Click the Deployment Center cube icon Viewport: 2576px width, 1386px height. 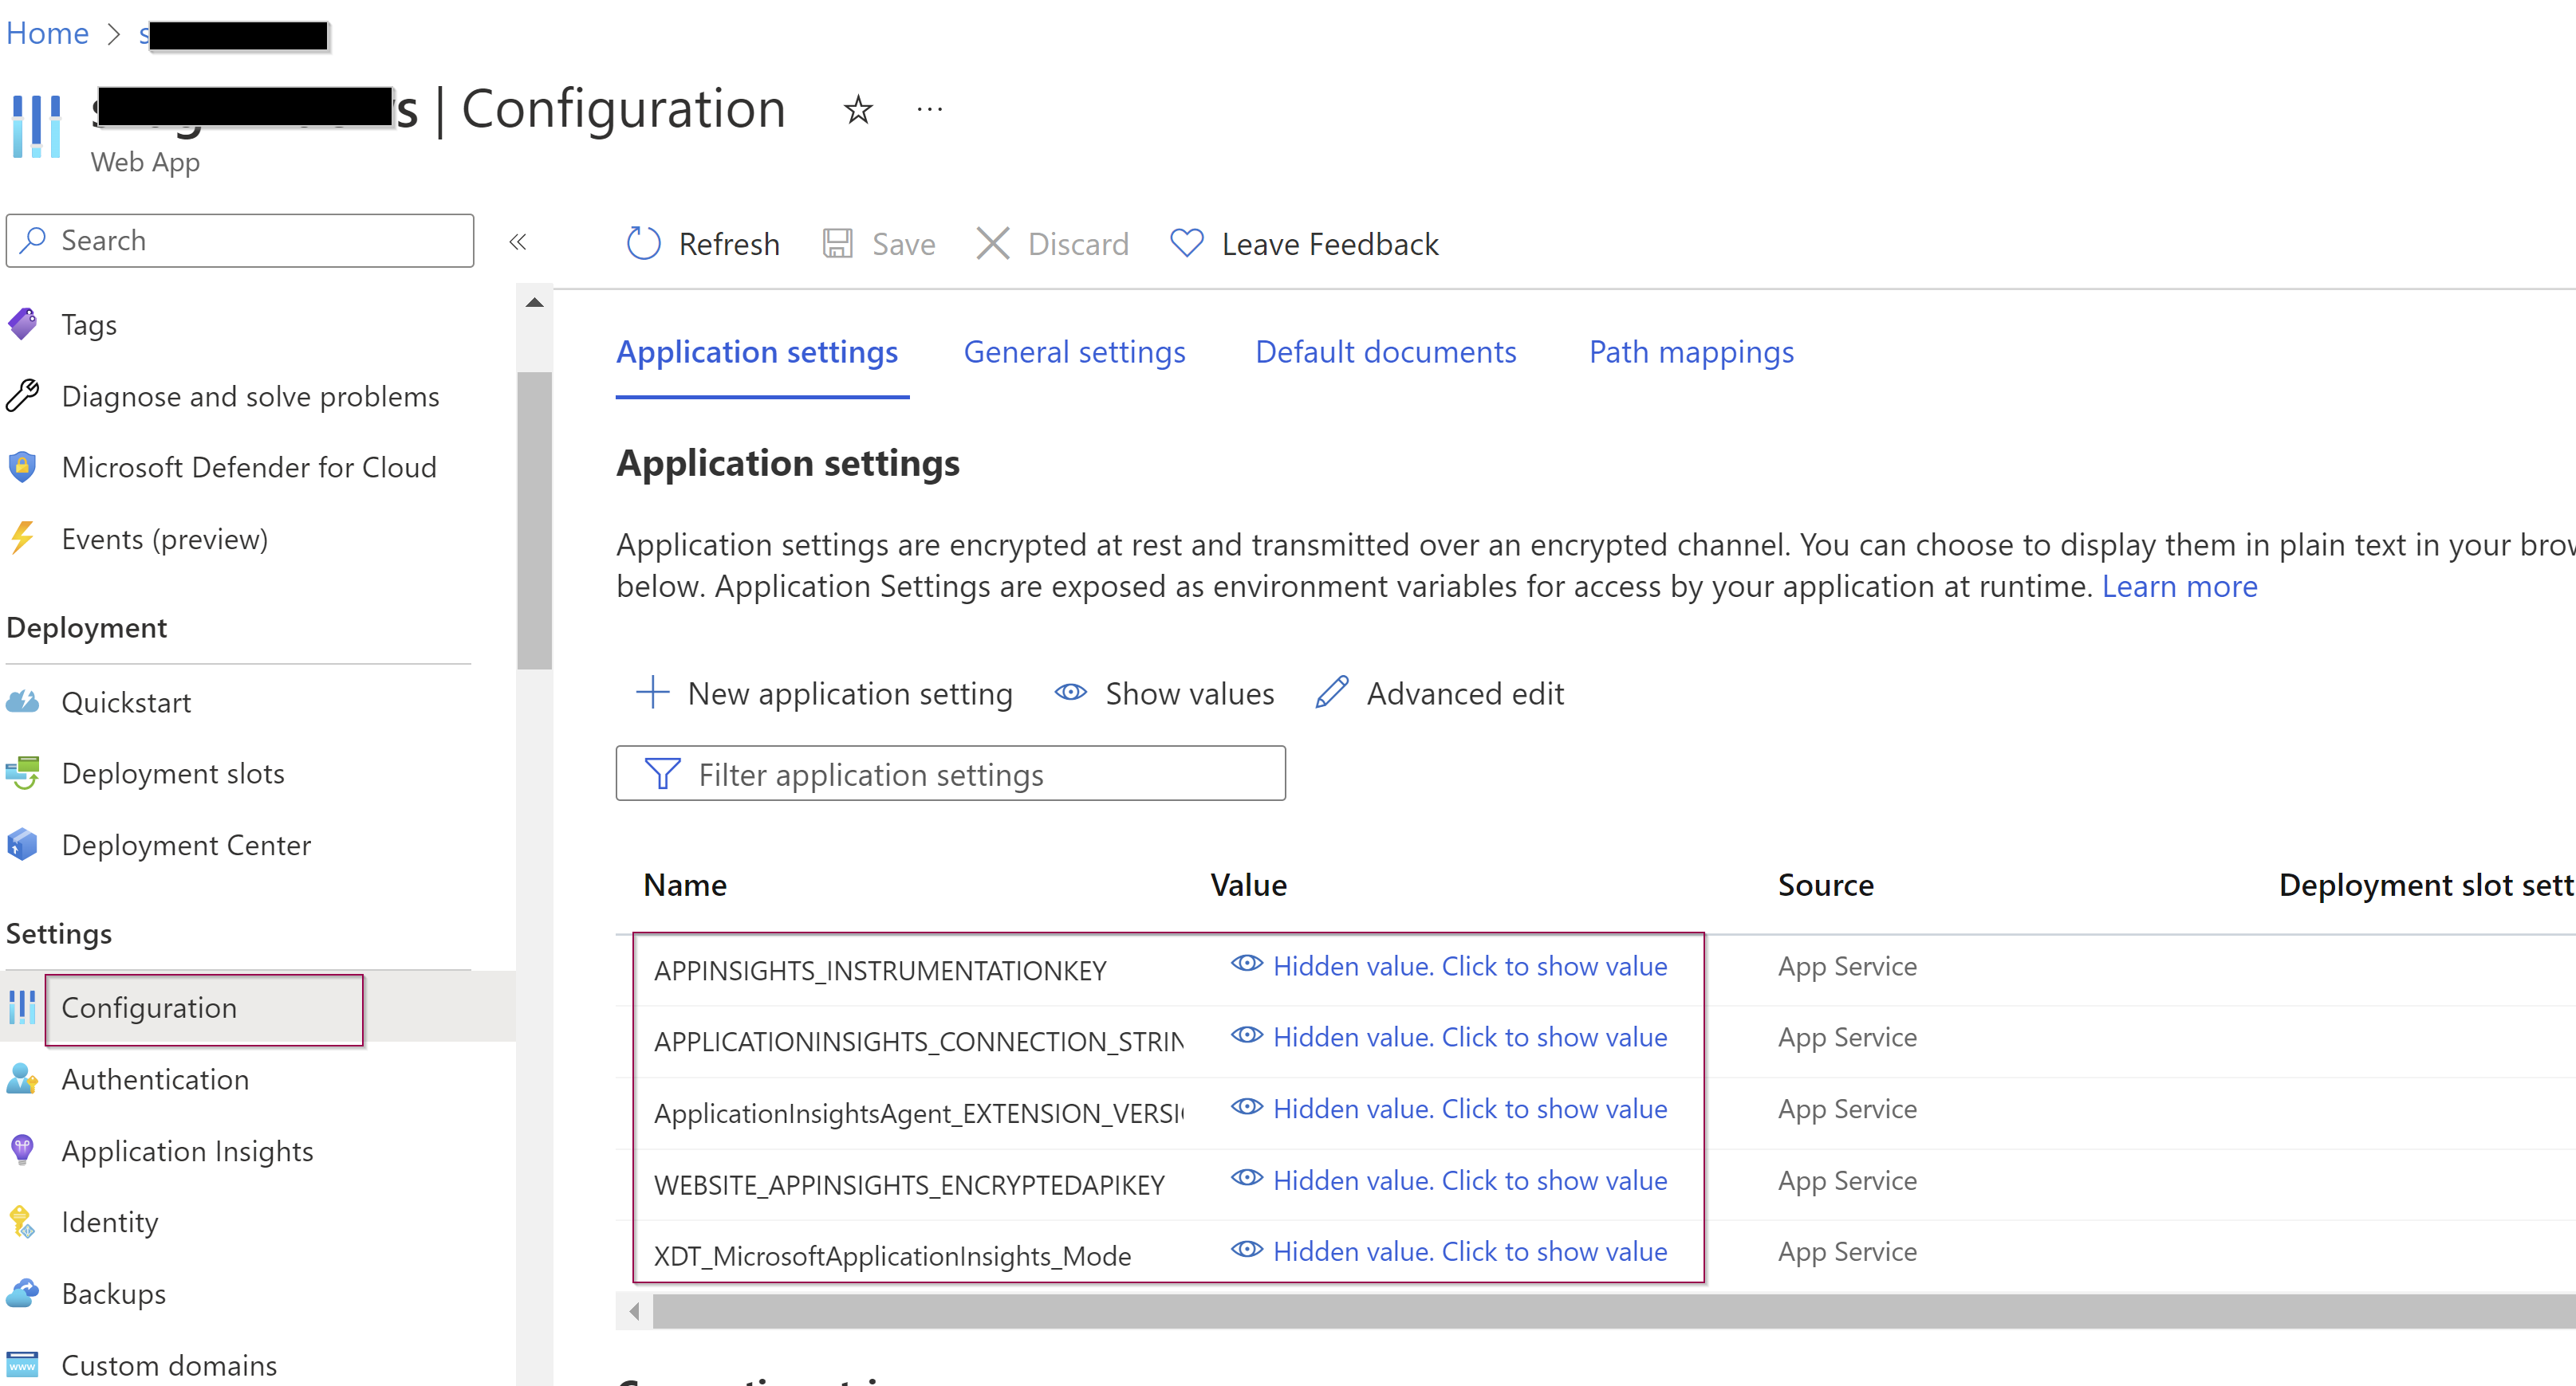tap(22, 844)
